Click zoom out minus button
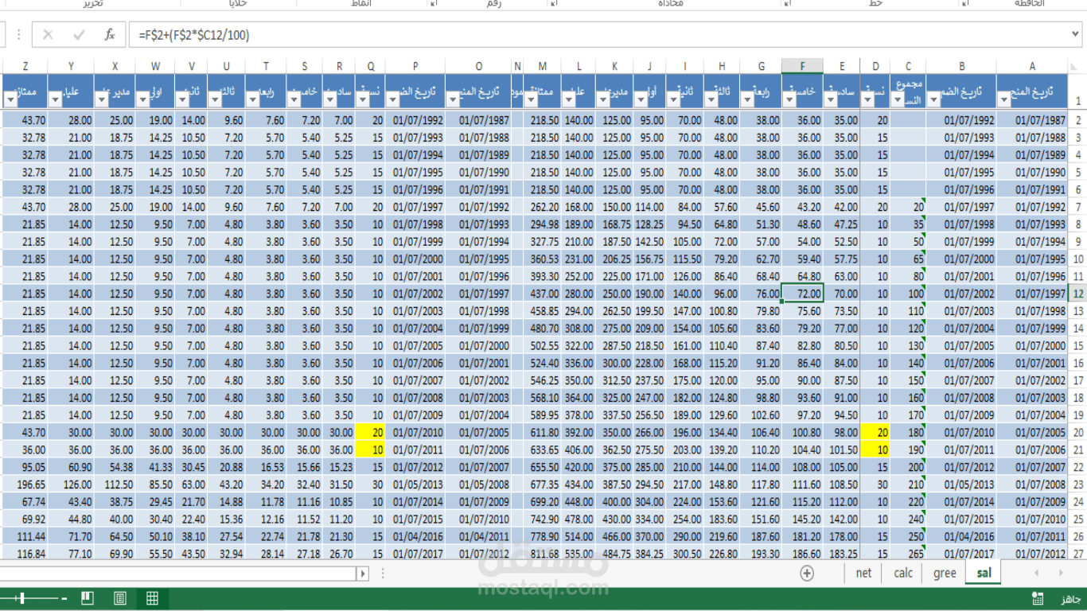 click(65, 598)
